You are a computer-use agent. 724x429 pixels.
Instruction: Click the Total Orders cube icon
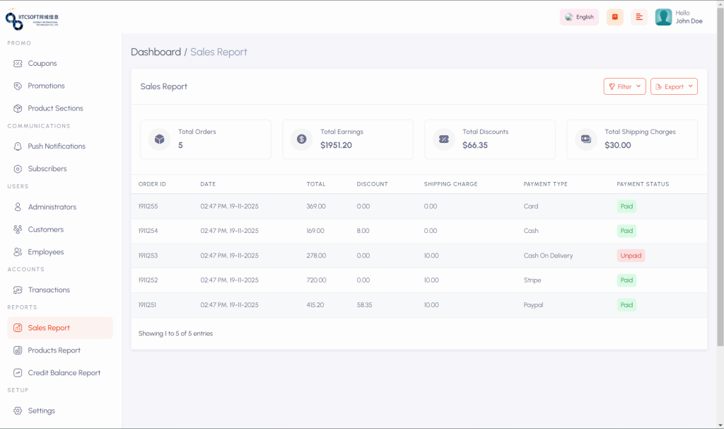tap(160, 139)
